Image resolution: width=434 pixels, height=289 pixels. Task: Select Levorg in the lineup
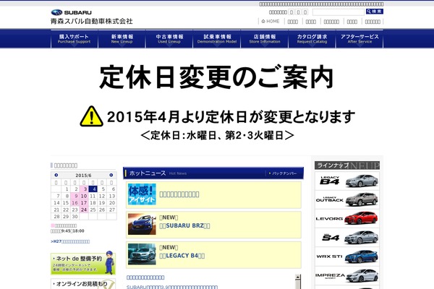click(347, 218)
